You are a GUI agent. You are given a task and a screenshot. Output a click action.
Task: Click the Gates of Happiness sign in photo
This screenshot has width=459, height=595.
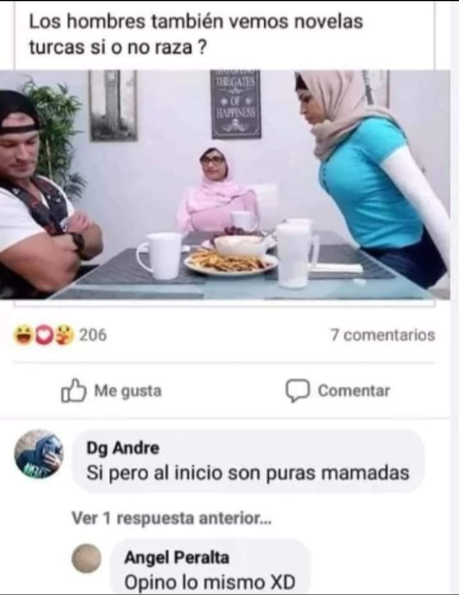pyautogui.click(x=236, y=104)
